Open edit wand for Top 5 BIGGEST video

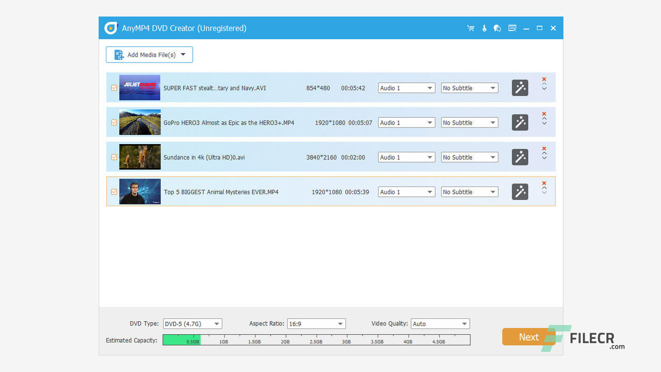pos(520,192)
